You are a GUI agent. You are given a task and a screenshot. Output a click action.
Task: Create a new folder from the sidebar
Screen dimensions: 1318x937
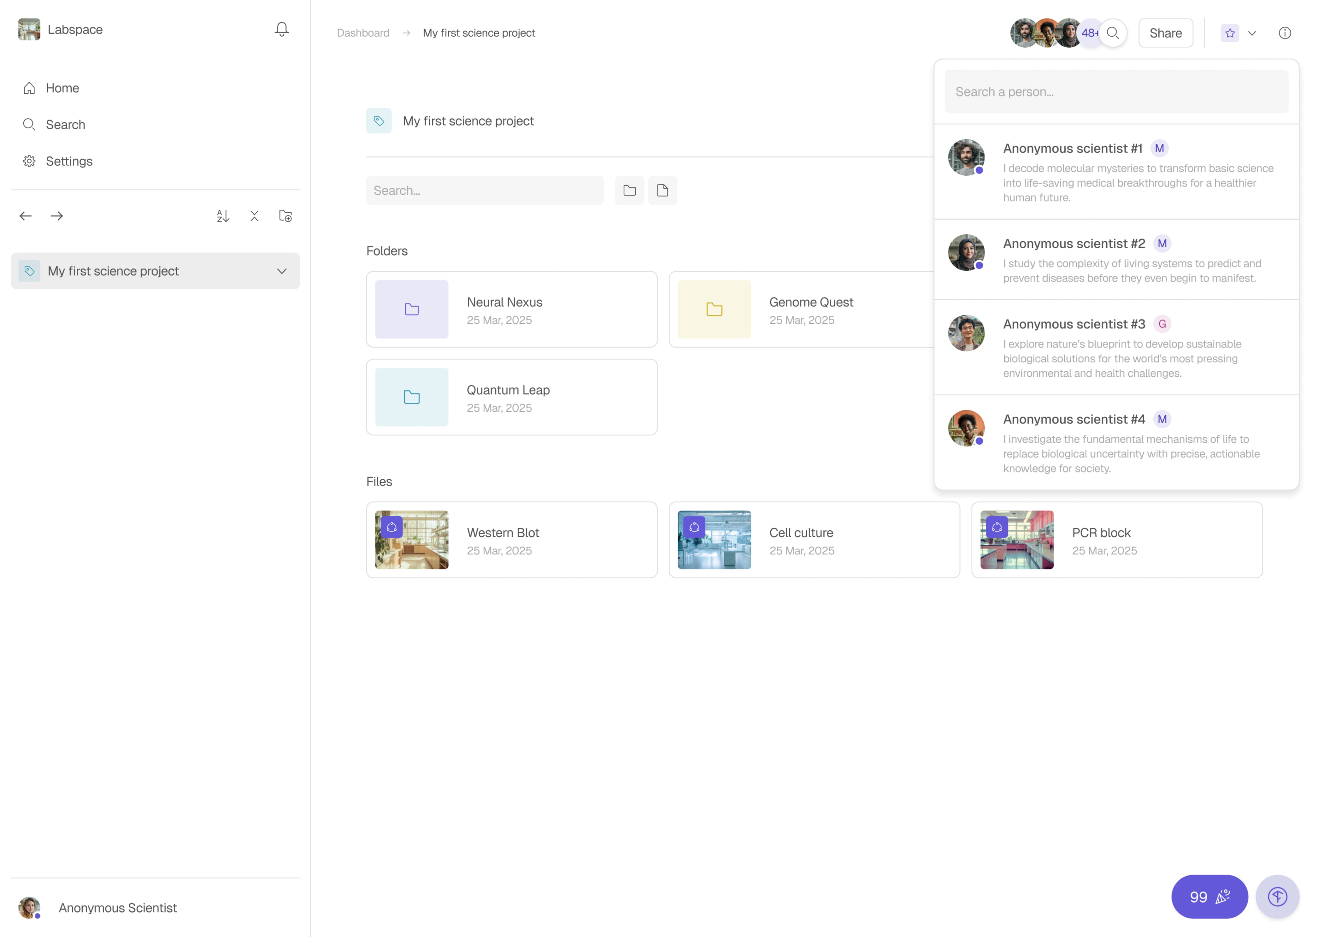286,216
